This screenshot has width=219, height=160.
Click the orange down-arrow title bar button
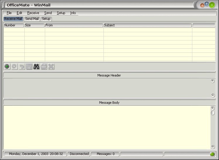tap(202, 5)
